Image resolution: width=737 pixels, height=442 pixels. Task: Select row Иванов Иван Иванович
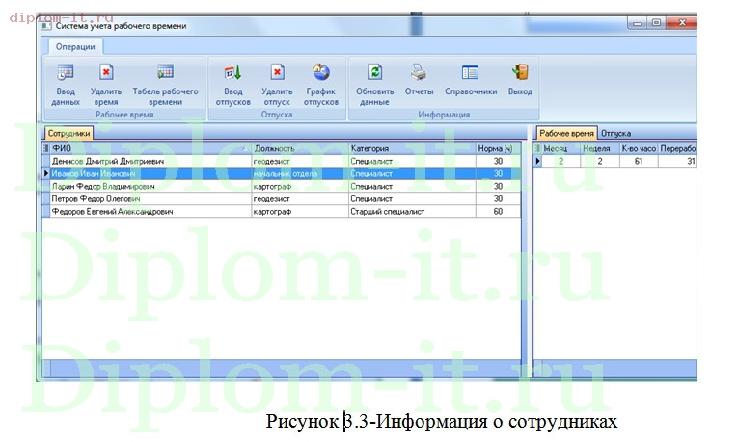[281, 173]
